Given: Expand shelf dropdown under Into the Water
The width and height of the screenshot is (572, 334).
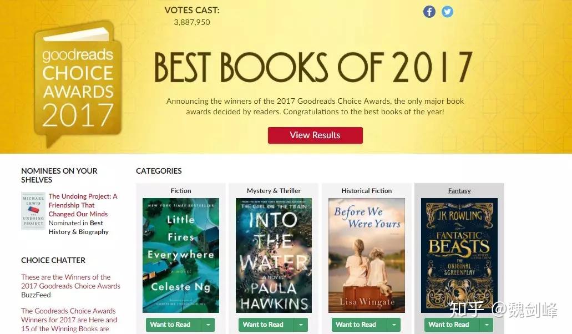Looking at the screenshot, I should [301, 325].
